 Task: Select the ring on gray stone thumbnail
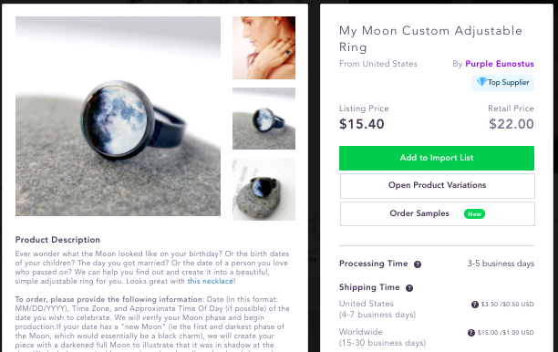click(x=263, y=119)
